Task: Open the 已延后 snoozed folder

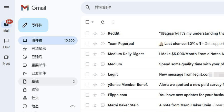Action: pos(48,57)
